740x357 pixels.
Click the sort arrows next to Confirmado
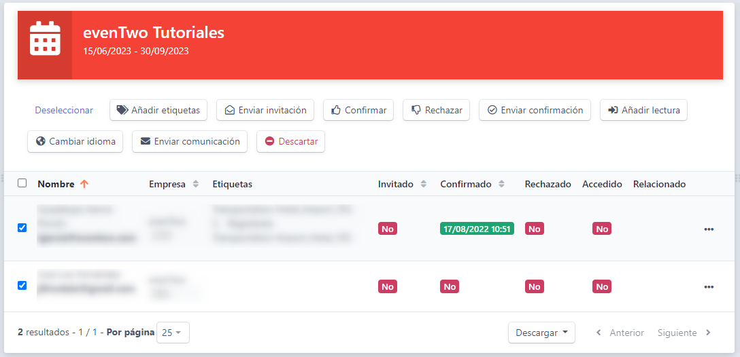click(x=501, y=184)
